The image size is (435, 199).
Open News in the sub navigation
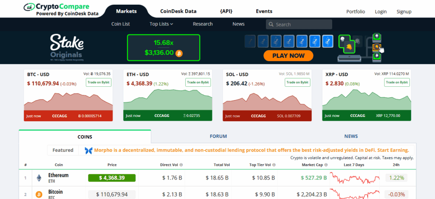pyautogui.click(x=239, y=24)
